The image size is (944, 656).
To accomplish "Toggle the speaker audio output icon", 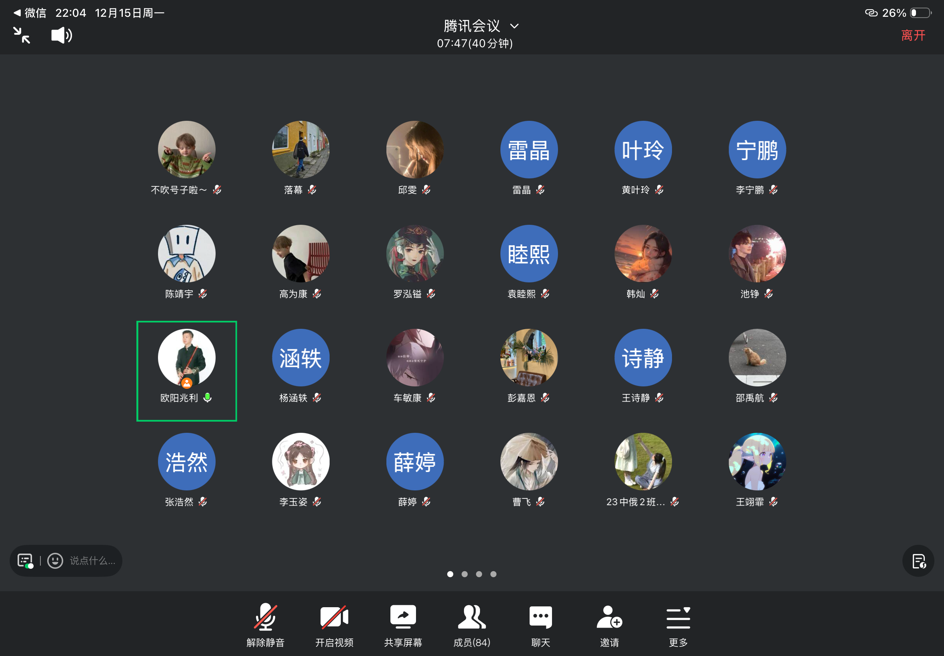I will pyautogui.click(x=62, y=35).
